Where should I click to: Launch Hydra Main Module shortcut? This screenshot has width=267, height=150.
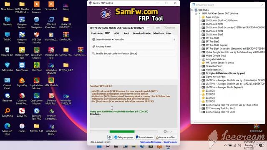coord(36,83)
